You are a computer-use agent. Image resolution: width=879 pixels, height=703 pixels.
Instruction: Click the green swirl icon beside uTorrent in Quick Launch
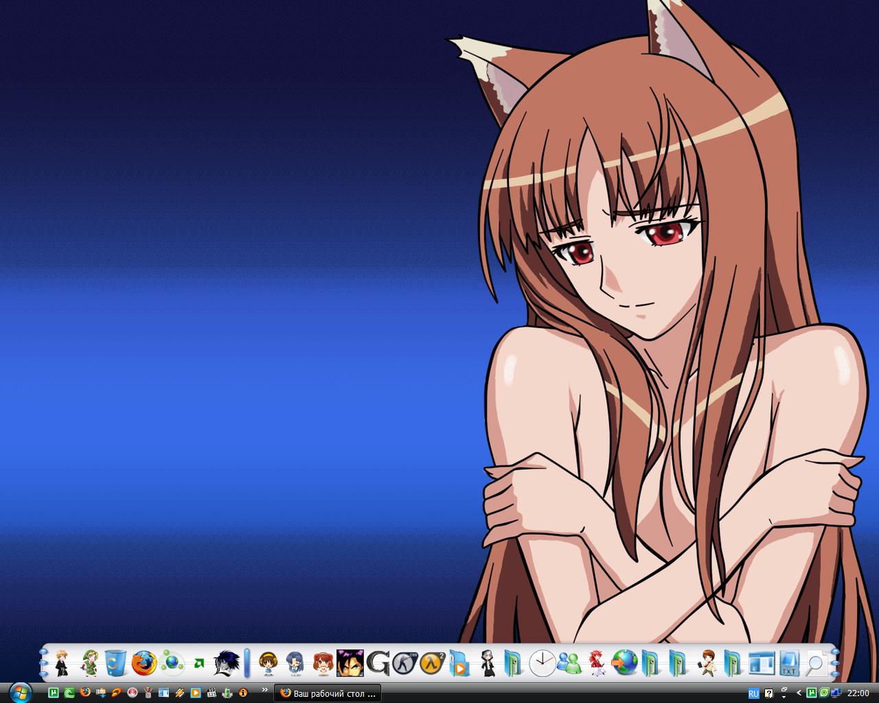click(69, 693)
